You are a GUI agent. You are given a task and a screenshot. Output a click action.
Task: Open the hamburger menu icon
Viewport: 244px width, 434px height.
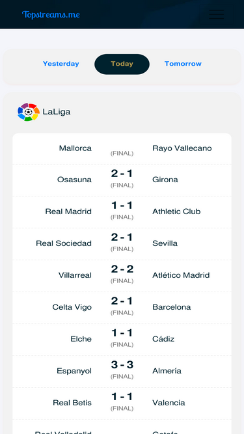[216, 14]
